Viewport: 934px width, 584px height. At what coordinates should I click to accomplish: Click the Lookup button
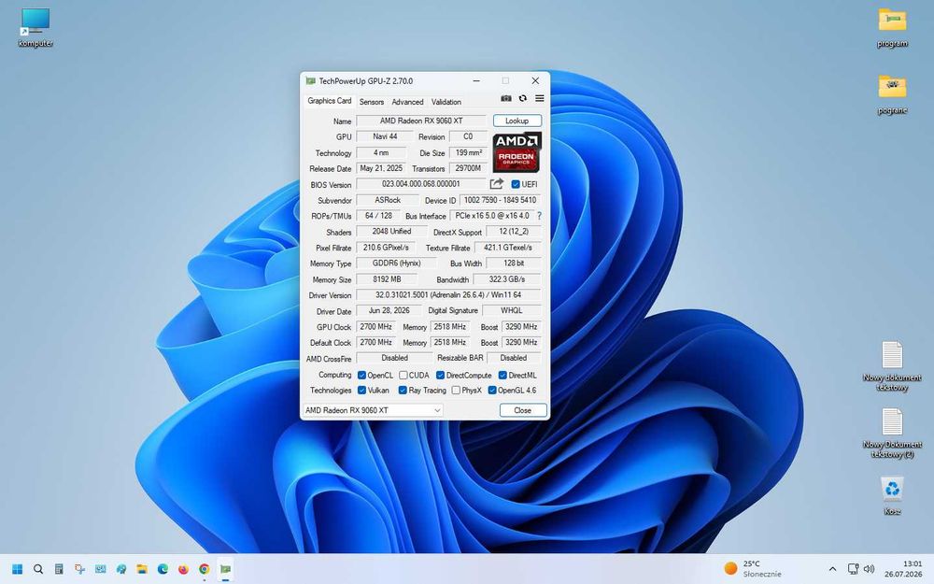click(x=517, y=121)
